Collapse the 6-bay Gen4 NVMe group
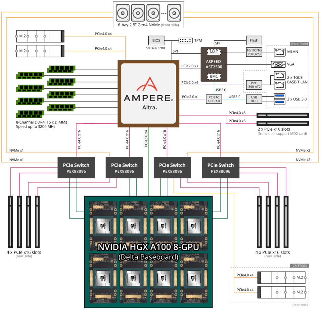The height and width of the screenshot is (311, 321). coord(148,25)
